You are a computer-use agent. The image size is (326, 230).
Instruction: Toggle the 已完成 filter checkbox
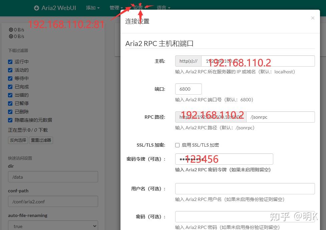click(10, 87)
